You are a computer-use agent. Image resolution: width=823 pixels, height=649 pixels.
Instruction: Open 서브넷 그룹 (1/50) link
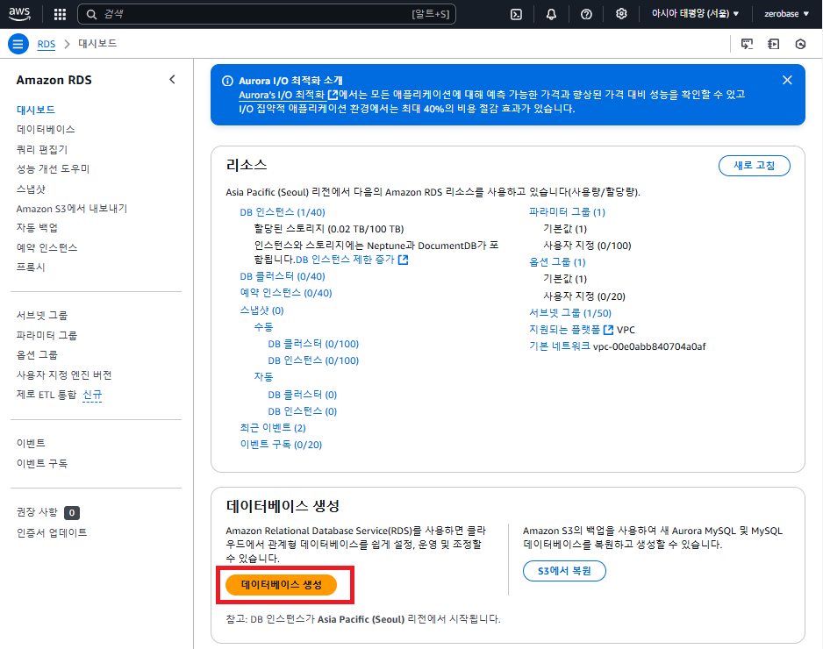[570, 313]
